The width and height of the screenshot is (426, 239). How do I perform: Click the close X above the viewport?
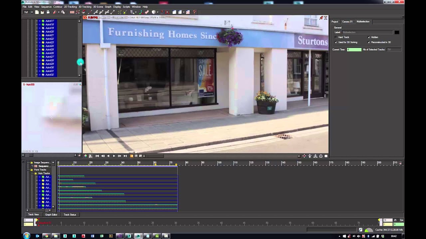(325, 18)
